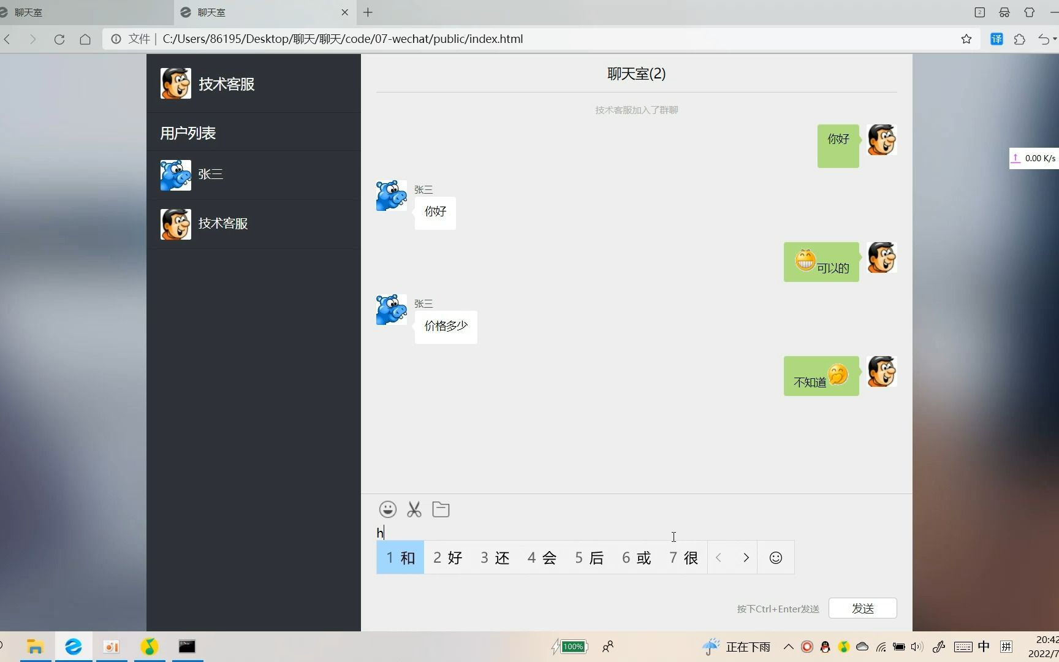Open the browser icon in taskbar

(74, 647)
